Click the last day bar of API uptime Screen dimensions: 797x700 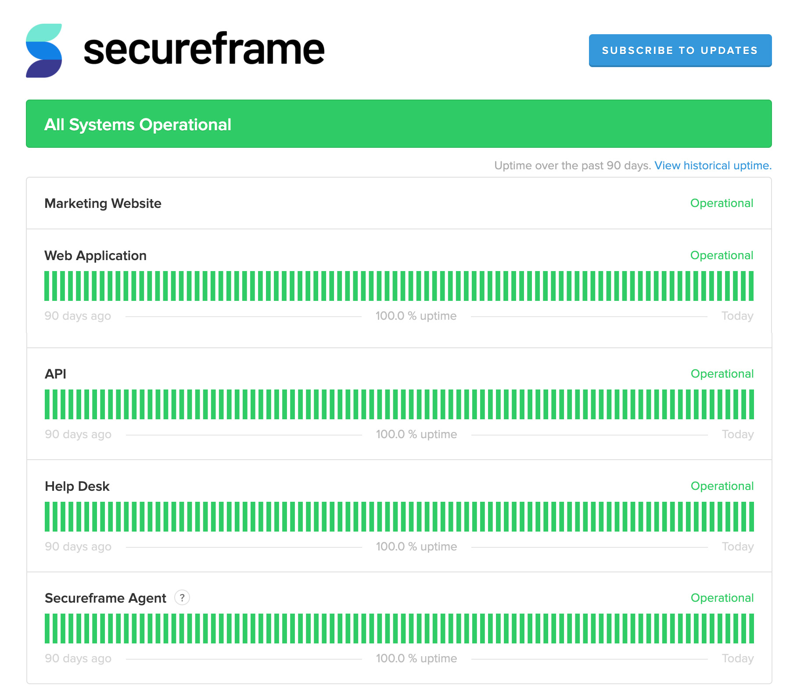tap(751, 404)
